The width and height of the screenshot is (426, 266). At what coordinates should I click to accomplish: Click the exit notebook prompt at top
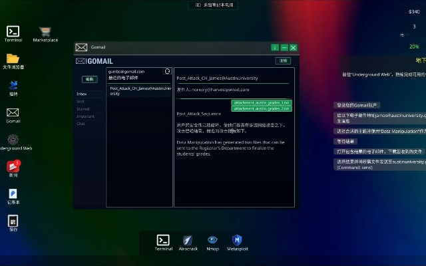point(213,5)
